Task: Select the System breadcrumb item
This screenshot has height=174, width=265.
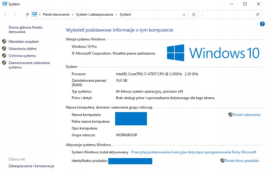Action: pyautogui.click(x=125, y=14)
